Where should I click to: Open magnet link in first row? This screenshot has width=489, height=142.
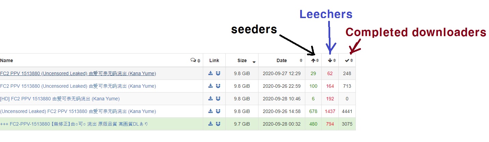(x=218, y=73)
